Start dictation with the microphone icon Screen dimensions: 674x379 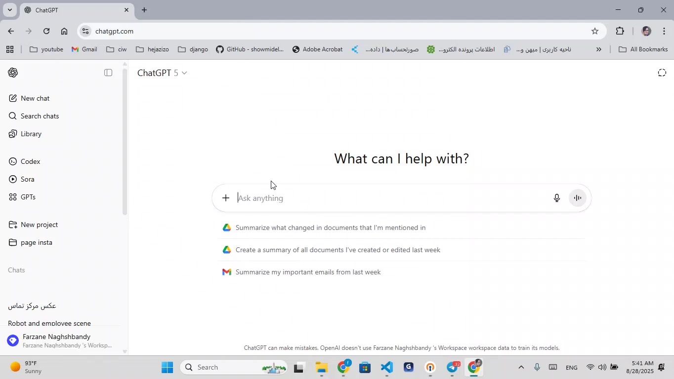coord(556,198)
